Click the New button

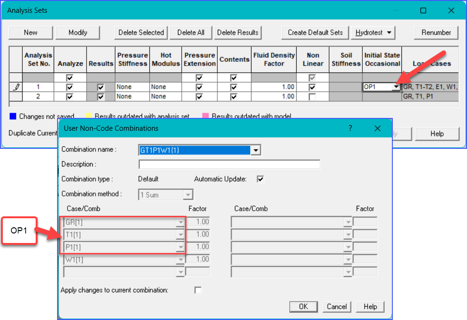30,33
